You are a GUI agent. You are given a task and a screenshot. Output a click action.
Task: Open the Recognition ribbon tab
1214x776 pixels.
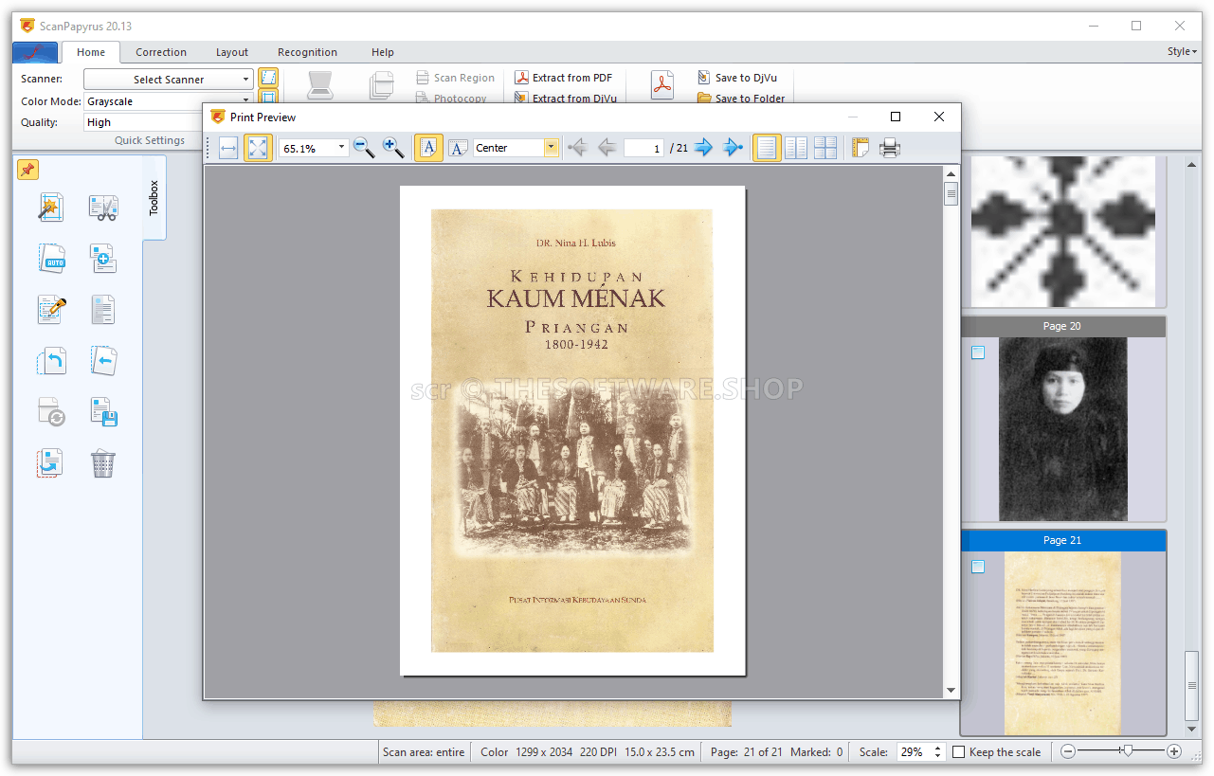click(307, 52)
